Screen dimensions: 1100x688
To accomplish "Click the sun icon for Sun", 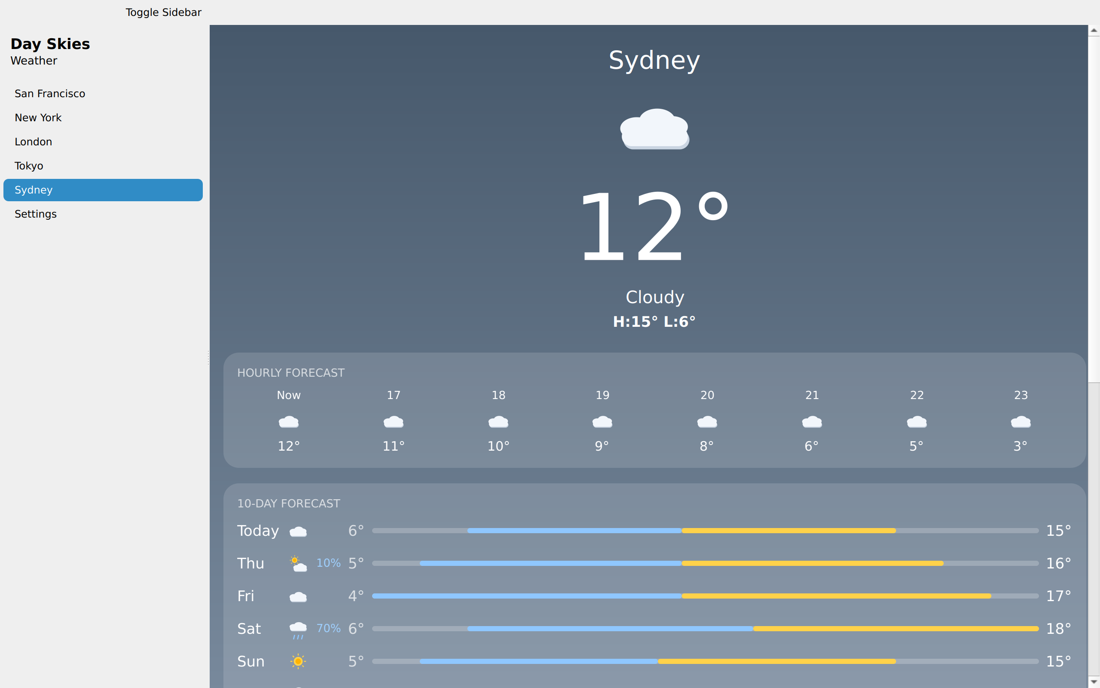I will click(x=298, y=661).
